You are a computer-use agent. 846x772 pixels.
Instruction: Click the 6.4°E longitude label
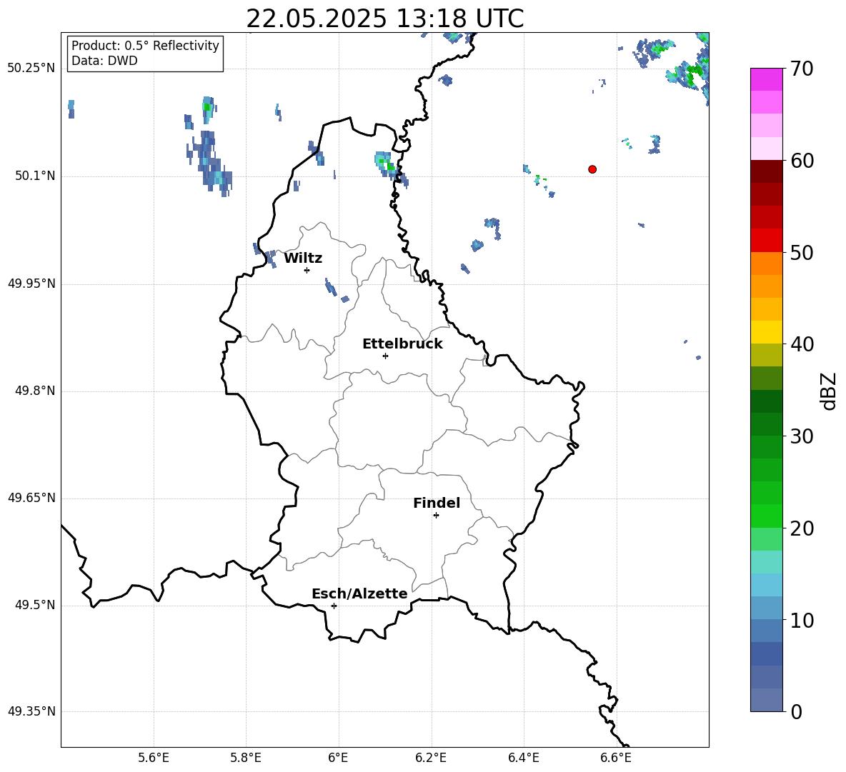click(x=523, y=758)
